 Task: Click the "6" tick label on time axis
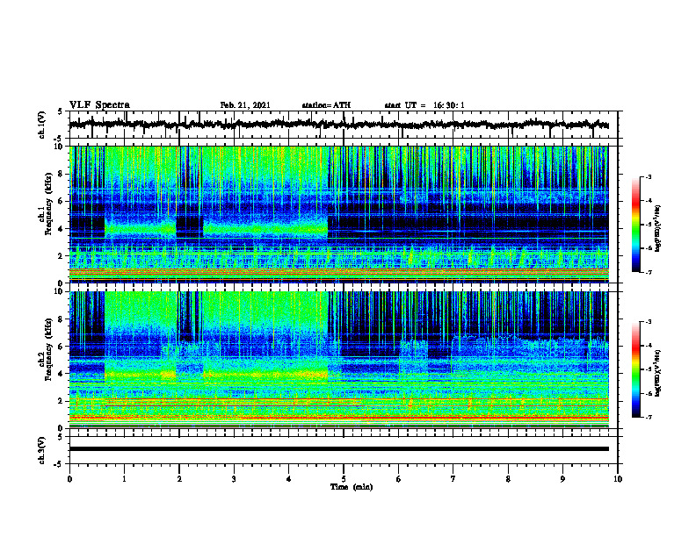[x=399, y=479]
